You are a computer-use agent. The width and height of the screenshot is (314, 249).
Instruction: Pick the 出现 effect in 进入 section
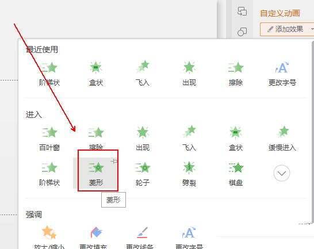143,139
